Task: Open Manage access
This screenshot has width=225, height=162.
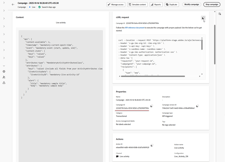Action: pyautogui.click(x=116, y=4)
